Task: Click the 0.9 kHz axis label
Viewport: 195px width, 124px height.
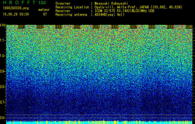Action: point(3,71)
